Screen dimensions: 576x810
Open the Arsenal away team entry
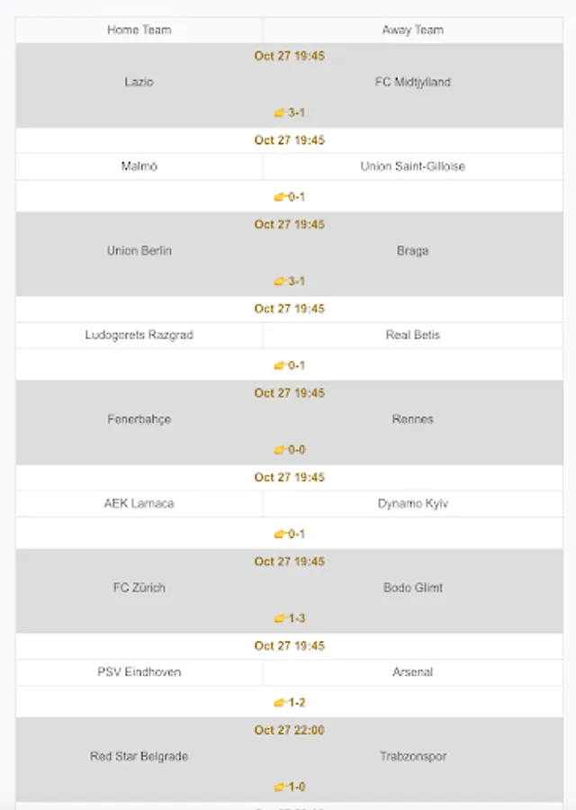point(413,672)
